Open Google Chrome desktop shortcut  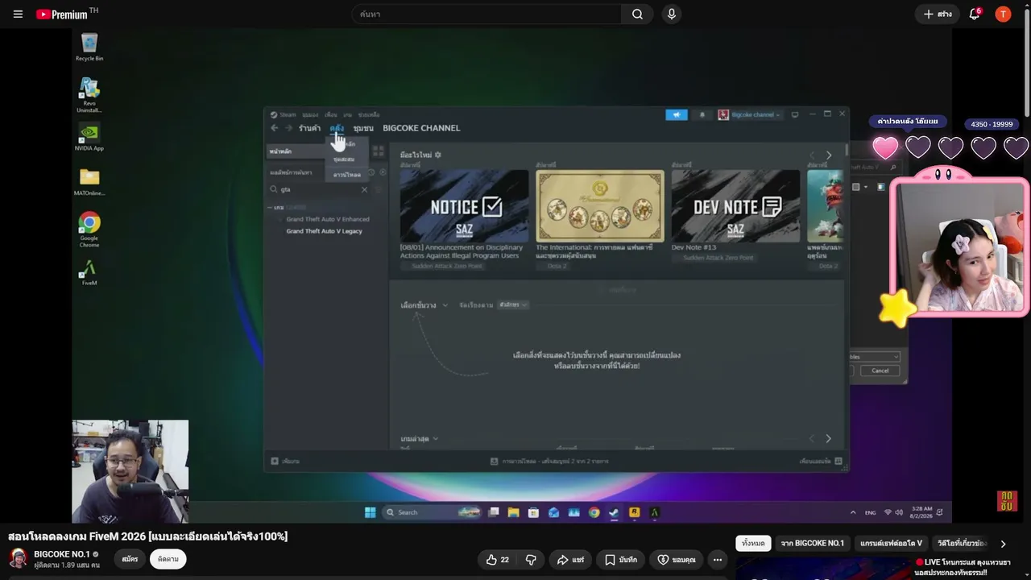[89, 230]
